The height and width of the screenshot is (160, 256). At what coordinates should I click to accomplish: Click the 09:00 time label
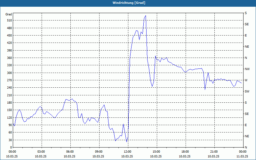[x=99, y=152]
